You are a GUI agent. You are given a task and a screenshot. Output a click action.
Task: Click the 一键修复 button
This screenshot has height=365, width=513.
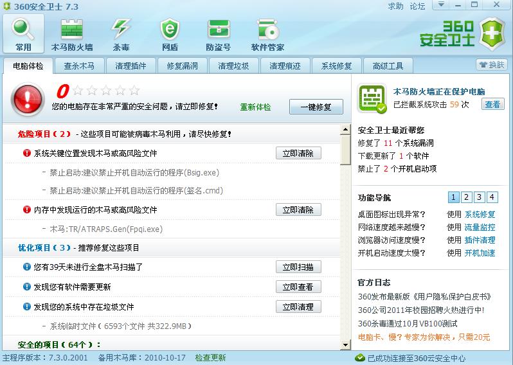click(316, 107)
